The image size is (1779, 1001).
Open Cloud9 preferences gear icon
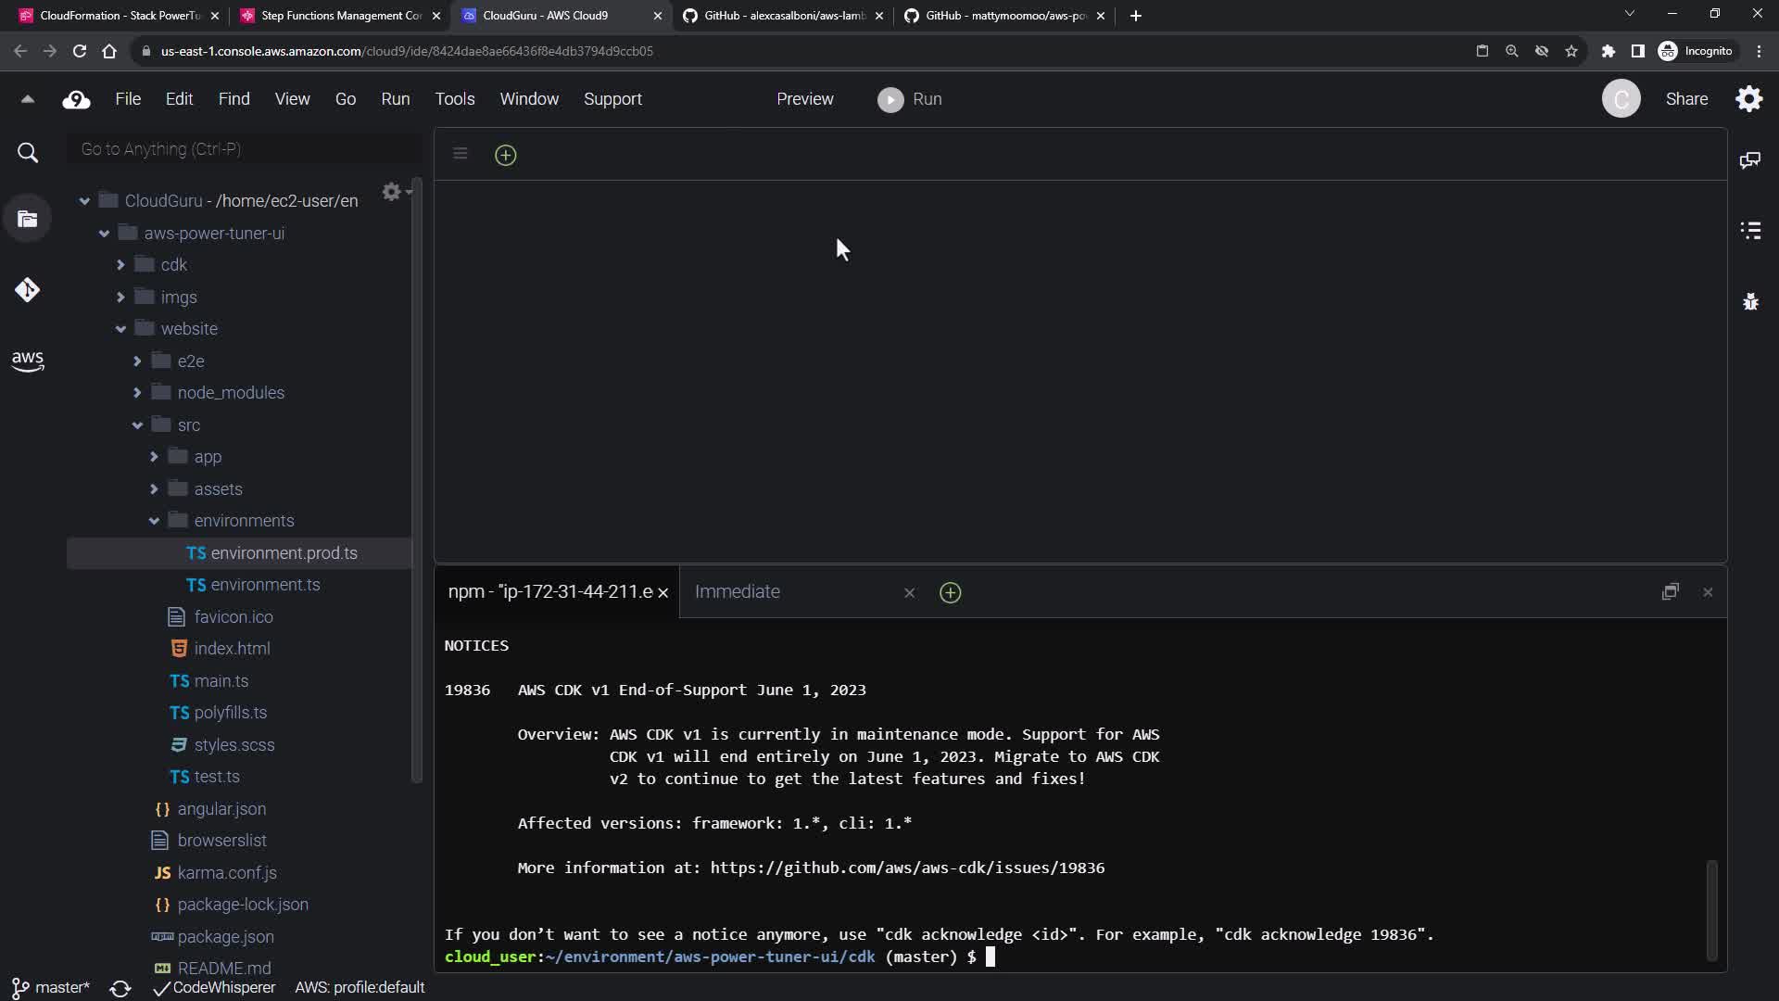pos(1748,98)
